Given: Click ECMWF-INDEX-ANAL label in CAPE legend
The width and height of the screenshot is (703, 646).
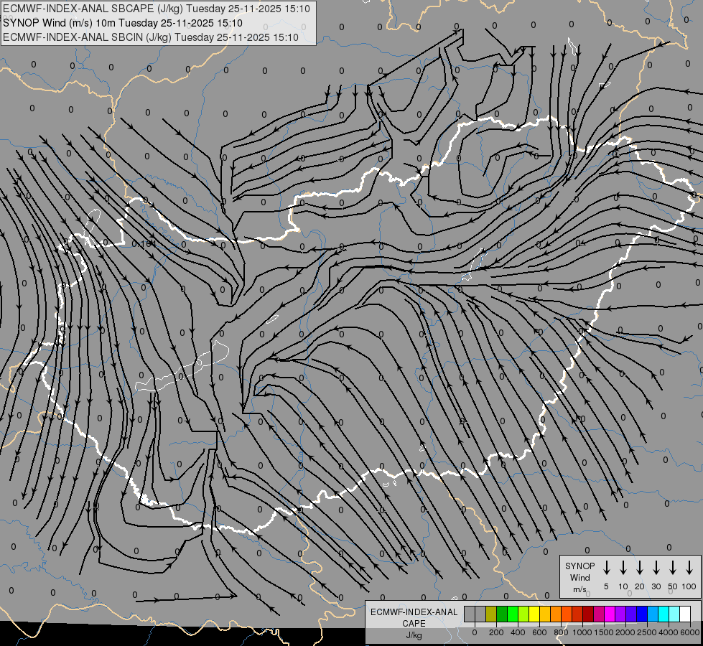Looking at the screenshot, I should coord(414,612).
